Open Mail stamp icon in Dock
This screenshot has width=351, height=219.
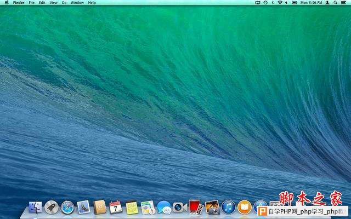[83, 207]
